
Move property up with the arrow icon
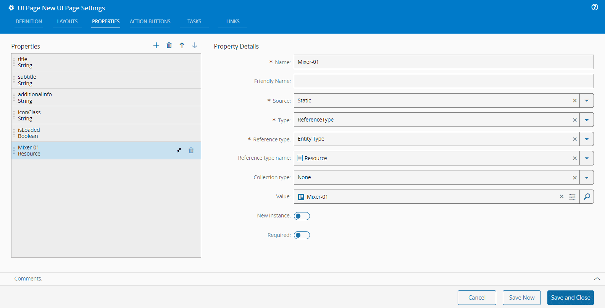pyautogui.click(x=182, y=45)
